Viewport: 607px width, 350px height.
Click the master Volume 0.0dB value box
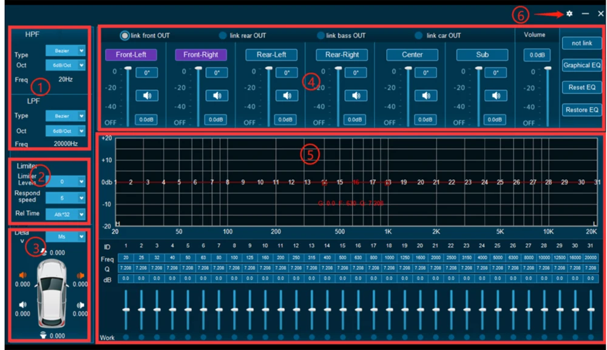pyautogui.click(x=537, y=55)
